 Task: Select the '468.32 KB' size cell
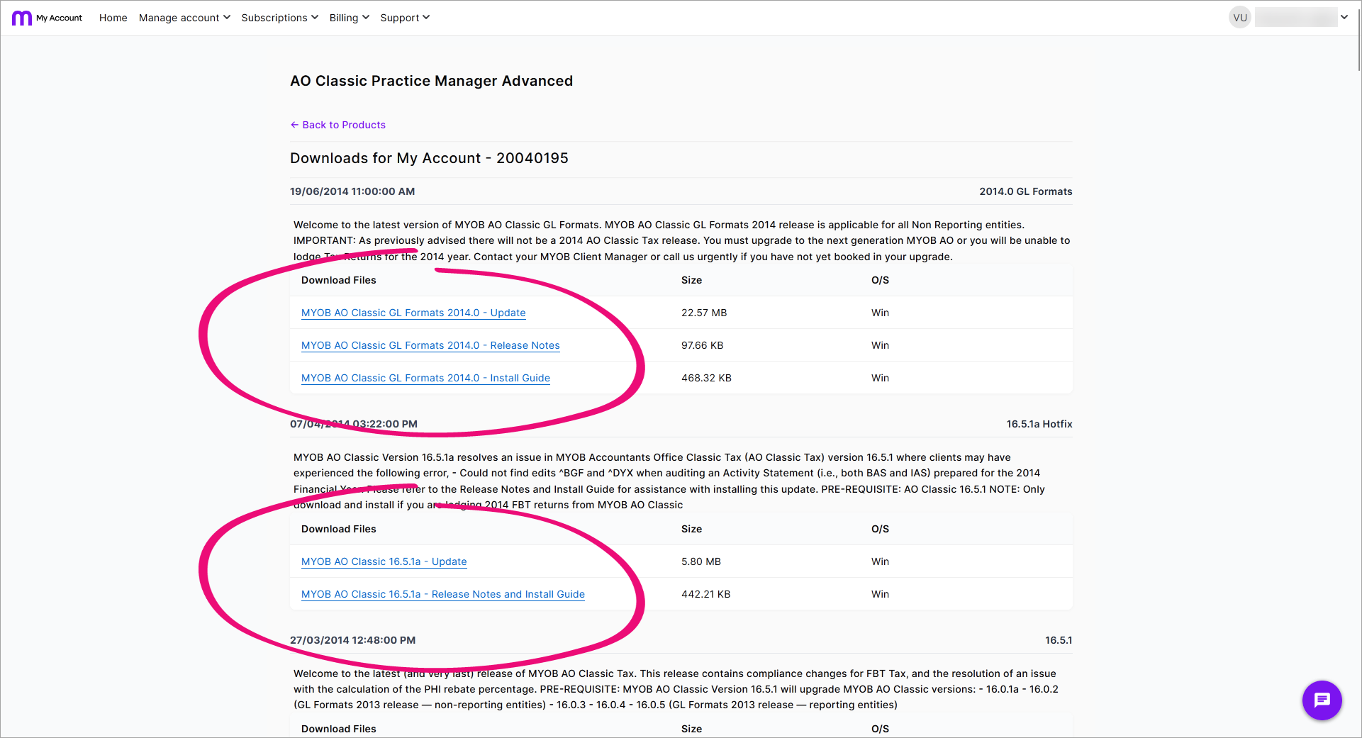pos(706,378)
